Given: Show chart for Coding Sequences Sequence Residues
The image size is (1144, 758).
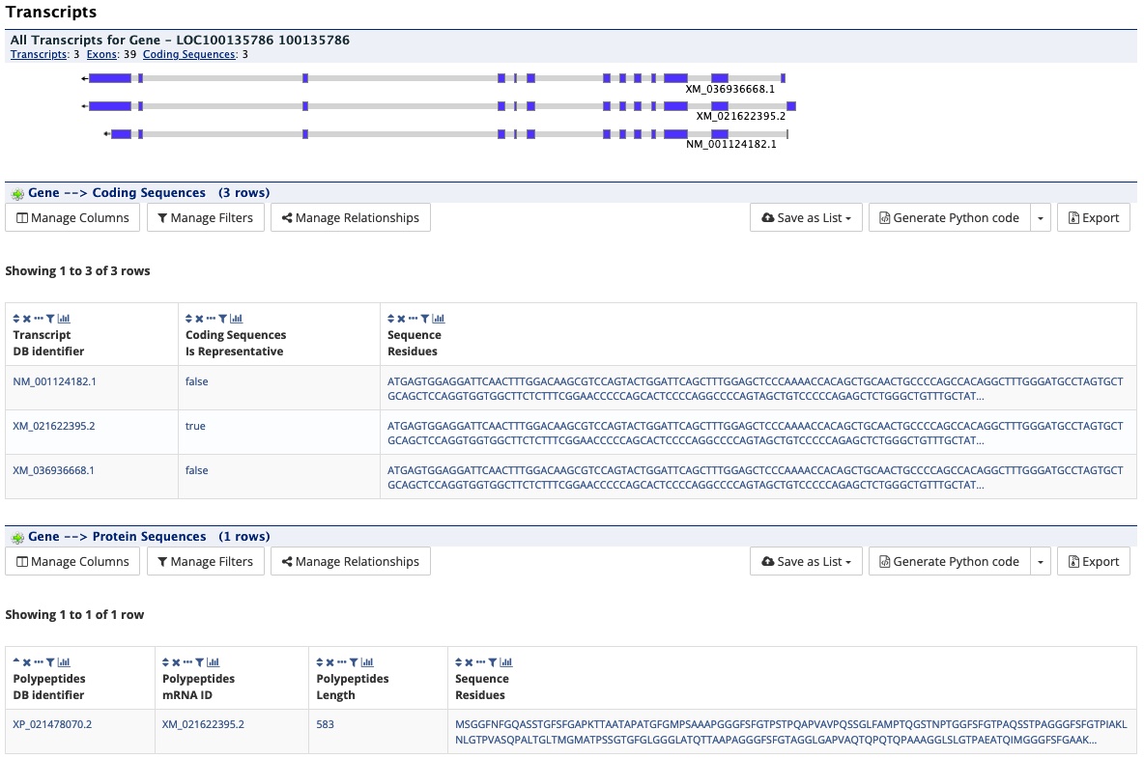Looking at the screenshot, I should [439, 319].
